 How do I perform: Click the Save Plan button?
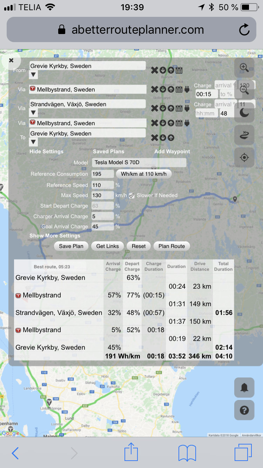coord(71,246)
